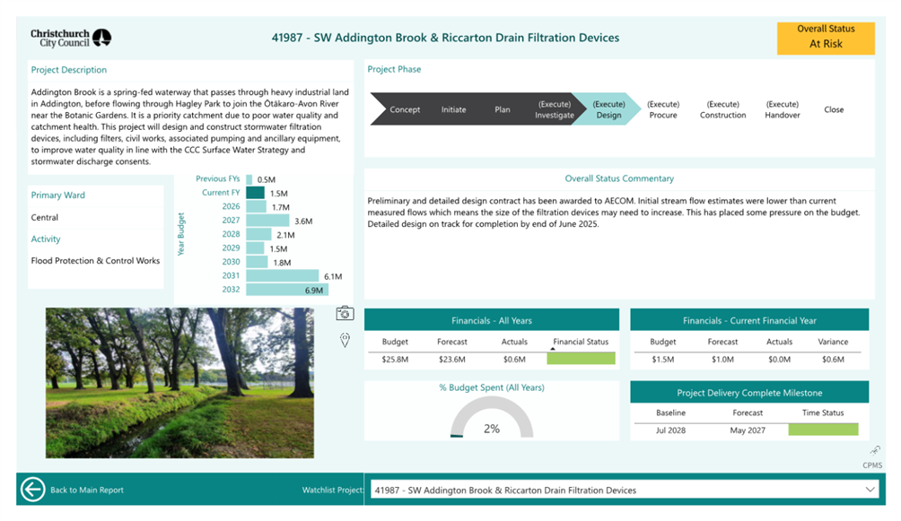Click the Back to Main Report label
901x521 pixels.
(87, 490)
